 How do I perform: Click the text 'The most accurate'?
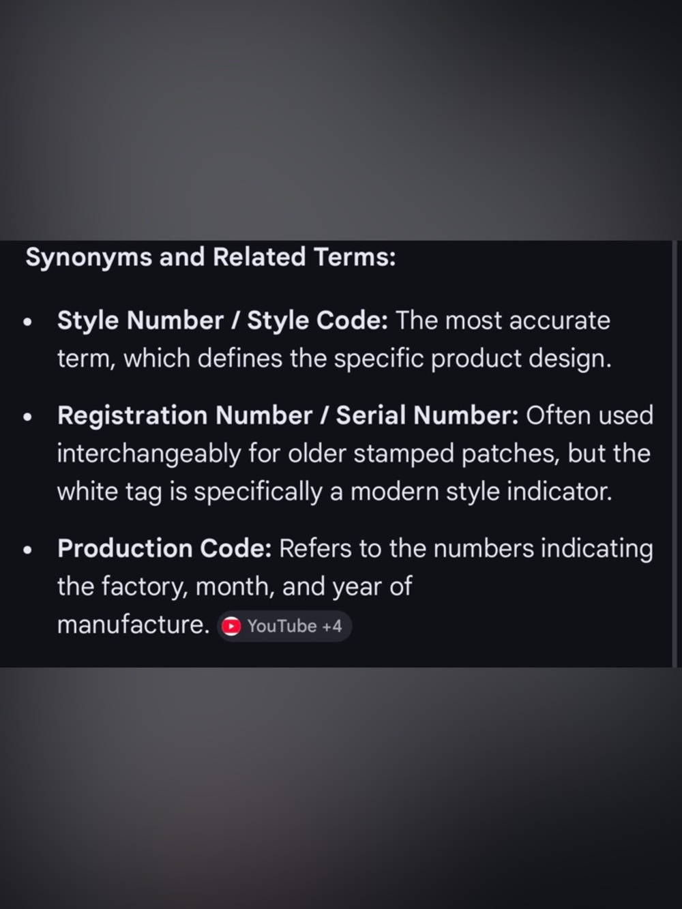click(503, 321)
